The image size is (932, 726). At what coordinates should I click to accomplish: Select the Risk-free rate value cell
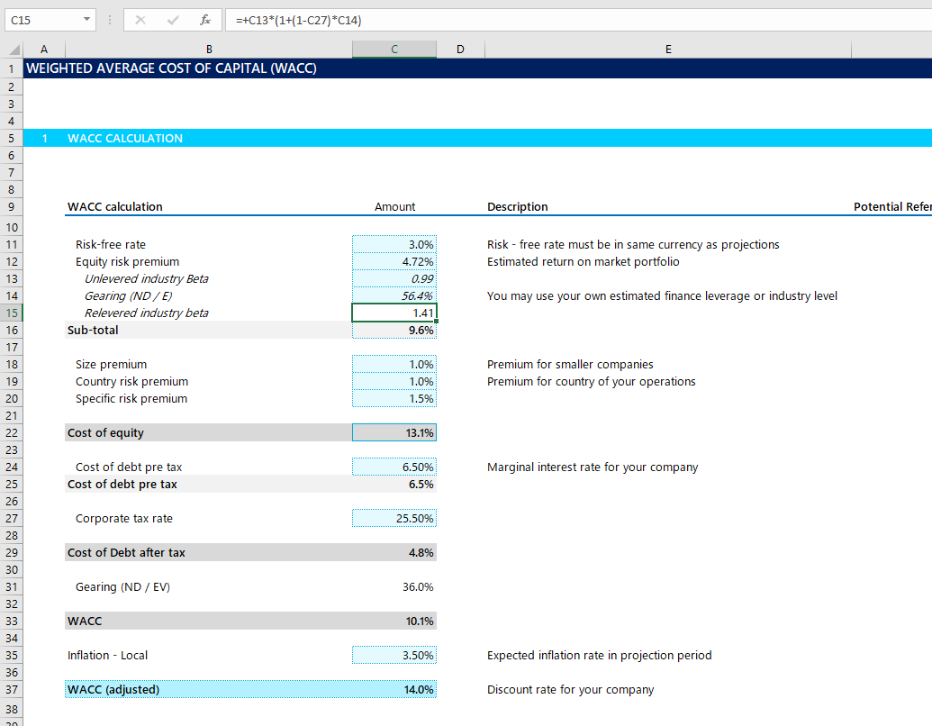coord(394,244)
